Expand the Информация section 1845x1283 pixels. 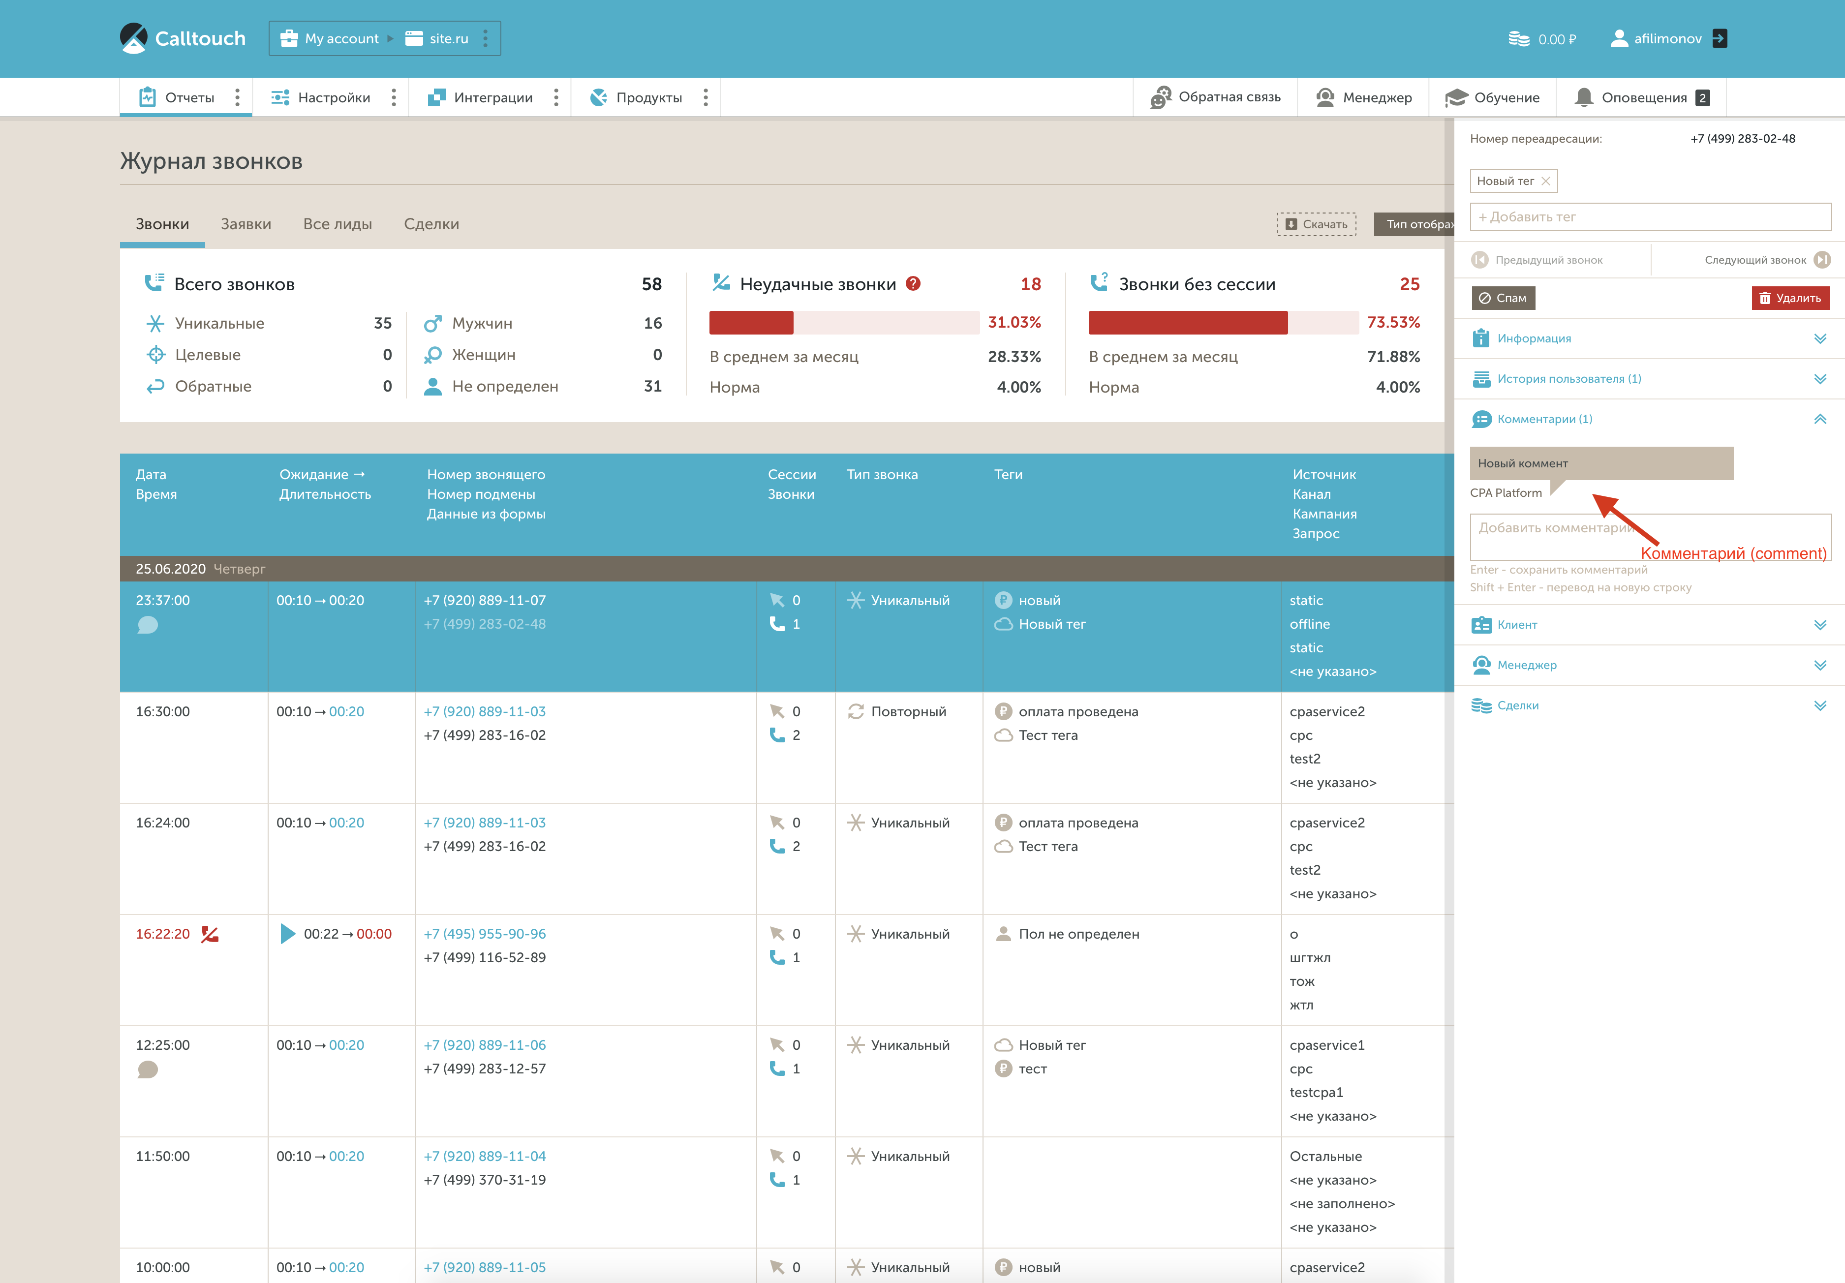1650,338
